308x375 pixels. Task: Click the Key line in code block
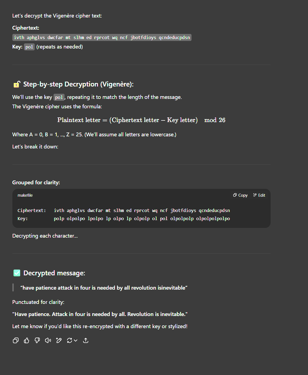tap(124, 218)
